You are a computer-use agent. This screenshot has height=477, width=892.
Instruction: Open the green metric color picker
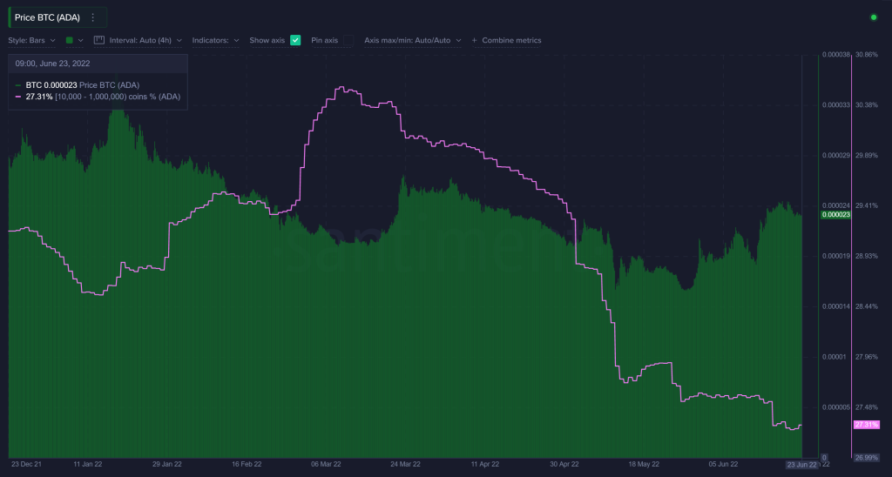pos(74,40)
